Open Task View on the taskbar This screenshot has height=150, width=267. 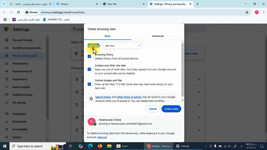(x=71, y=146)
